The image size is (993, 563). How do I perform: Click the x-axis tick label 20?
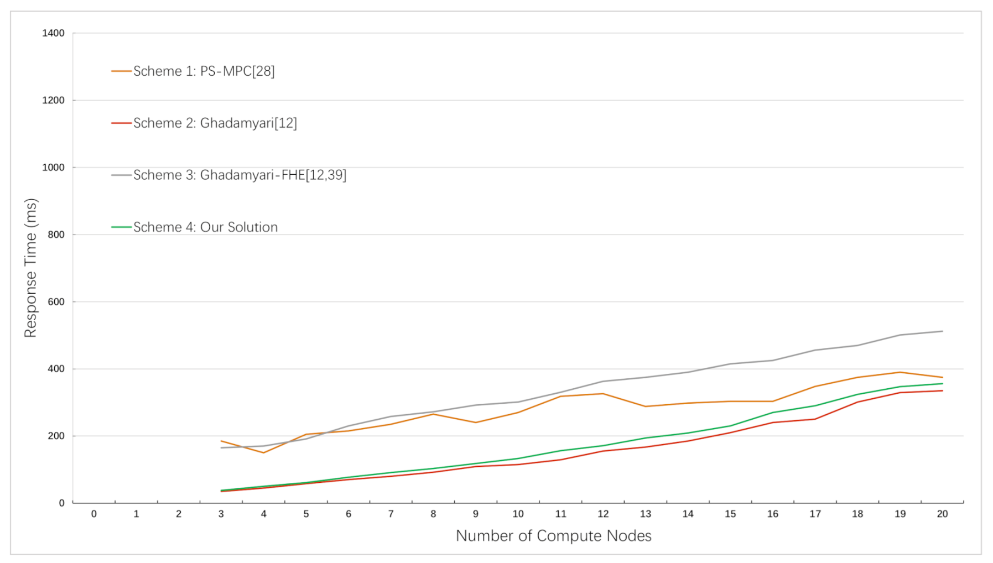[x=942, y=514]
